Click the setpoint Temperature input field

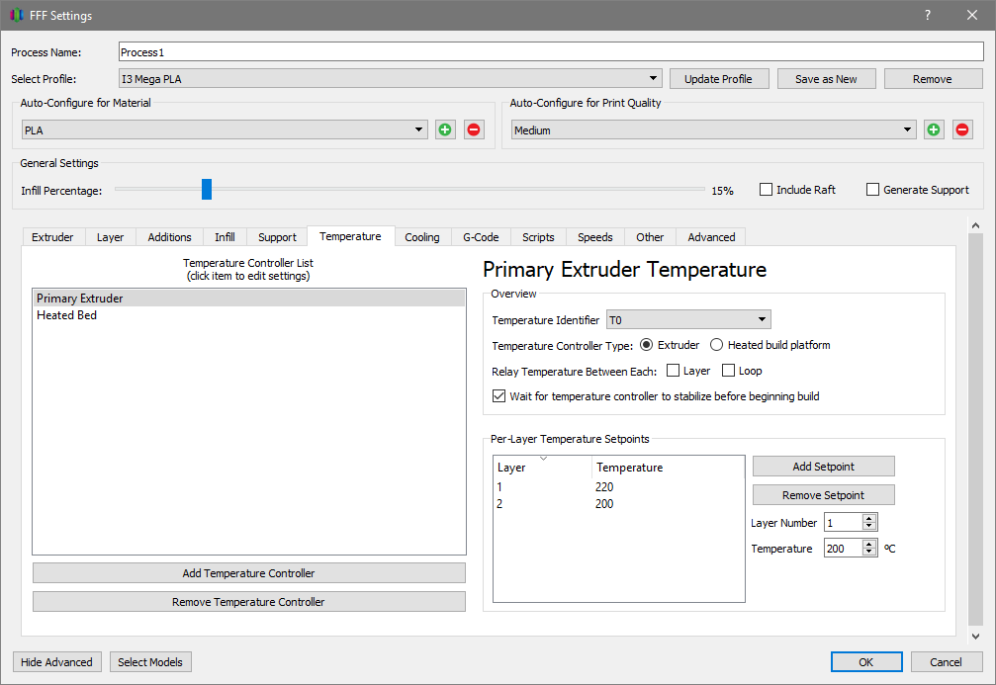pos(843,548)
